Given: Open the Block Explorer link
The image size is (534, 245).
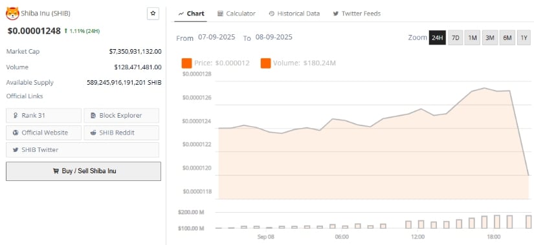Looking at the screenshot, I should point(121,115).
